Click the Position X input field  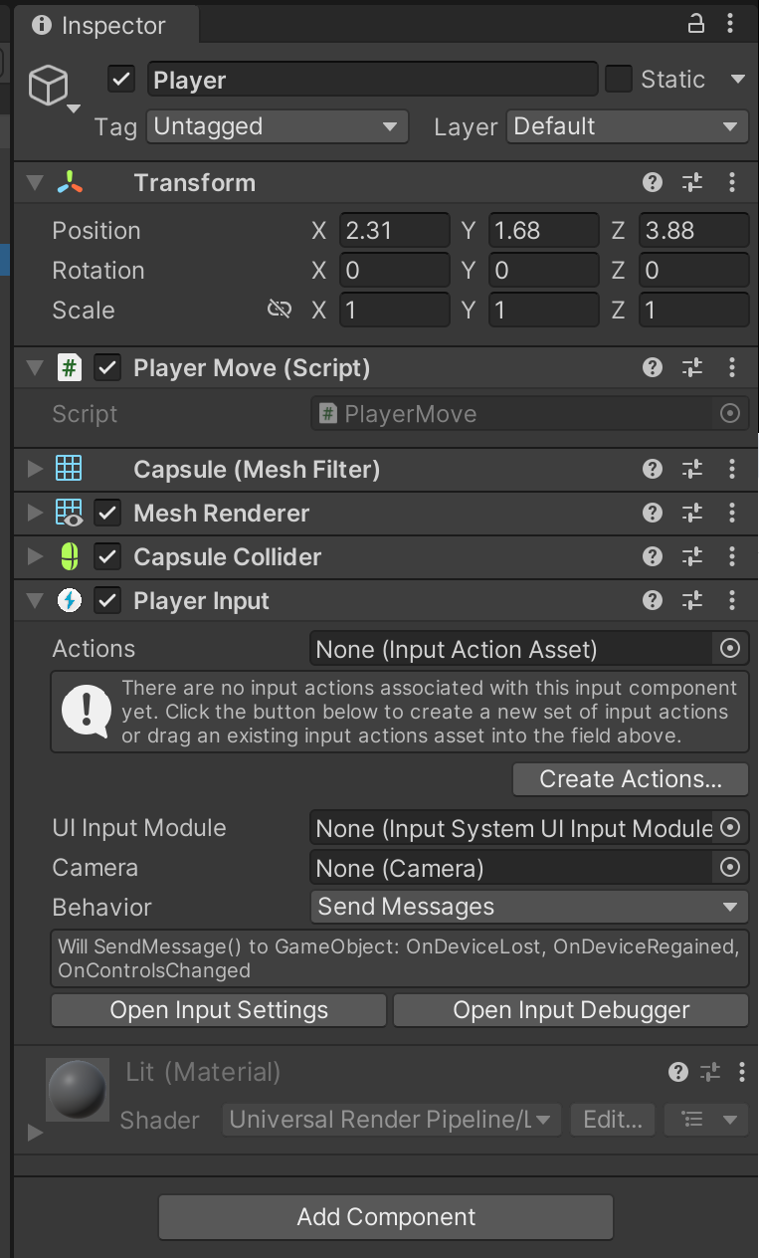click(394, 230)
